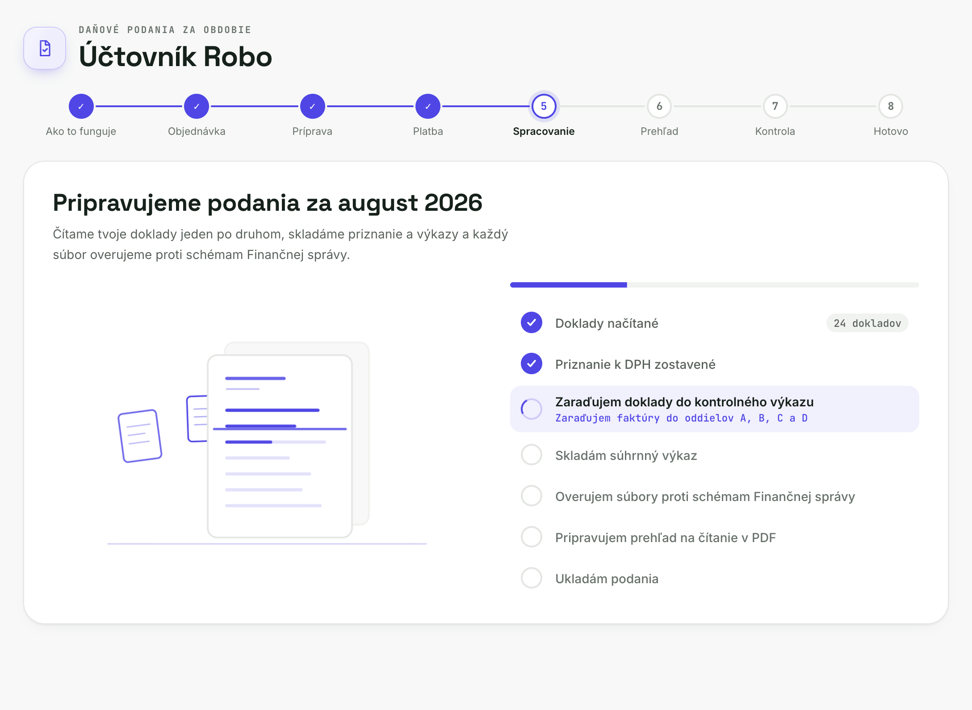Image resolution: width=972 pixels, height=710 pixels.
Task: Click the text Priznanie k DPH zostavené
Action: [635, 364]
